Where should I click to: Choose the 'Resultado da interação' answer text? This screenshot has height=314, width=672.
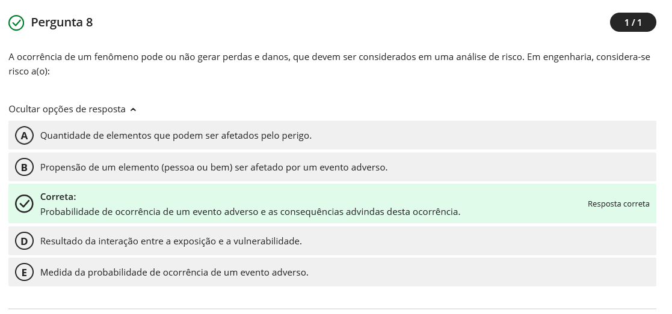click(171, 241)
